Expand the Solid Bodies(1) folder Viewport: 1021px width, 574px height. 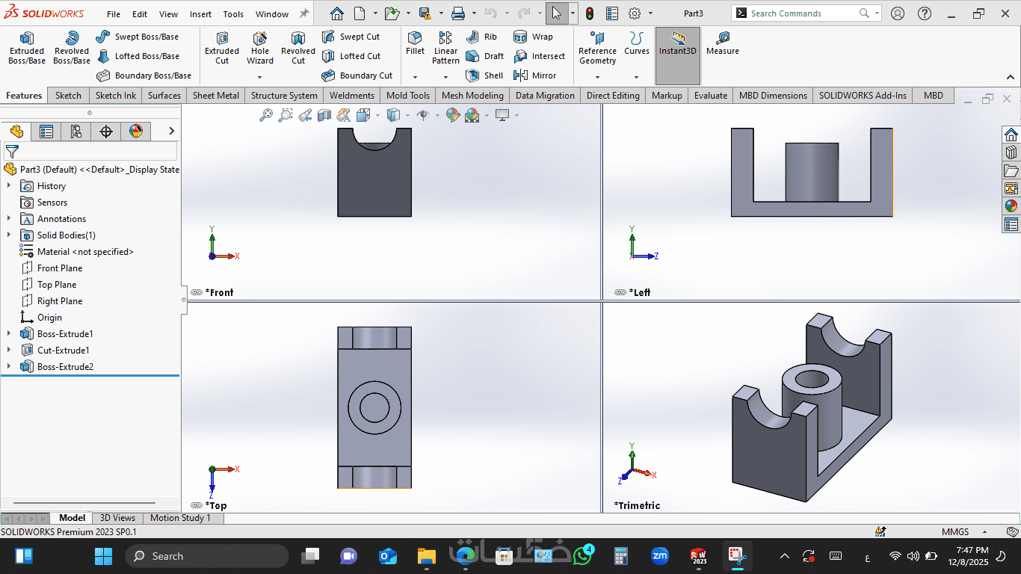tap(9, 235)
